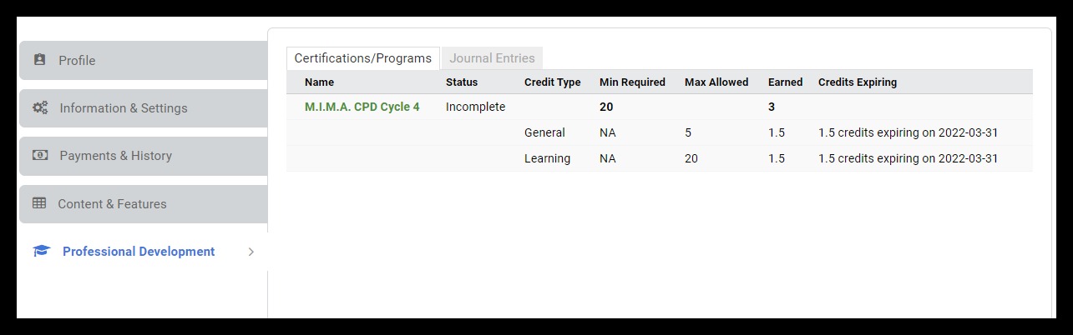Click the gears icon beside Information & Settings

[40, 107]
